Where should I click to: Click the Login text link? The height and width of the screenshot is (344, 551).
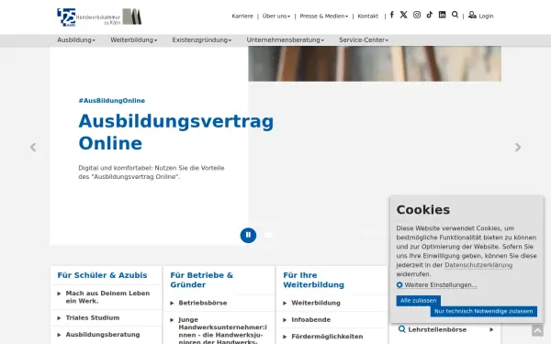(486, 17)
